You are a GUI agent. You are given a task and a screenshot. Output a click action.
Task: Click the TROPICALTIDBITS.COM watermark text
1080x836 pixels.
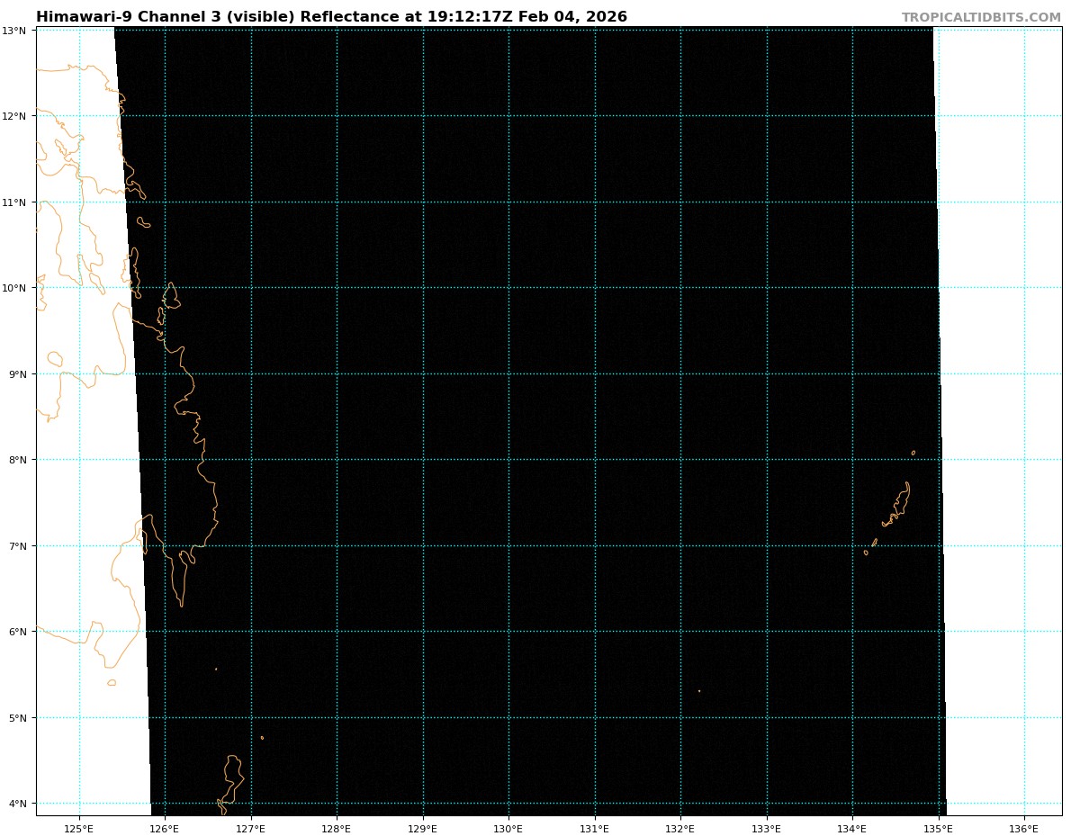click(x=981, y=17)
